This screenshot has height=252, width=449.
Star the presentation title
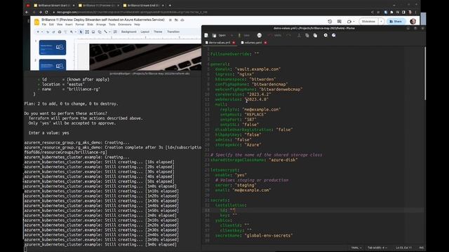pos(170,20)
